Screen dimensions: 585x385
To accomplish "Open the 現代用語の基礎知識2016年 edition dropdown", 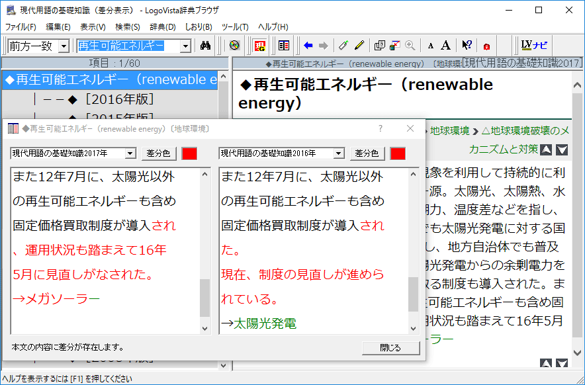I will [339, 153].
